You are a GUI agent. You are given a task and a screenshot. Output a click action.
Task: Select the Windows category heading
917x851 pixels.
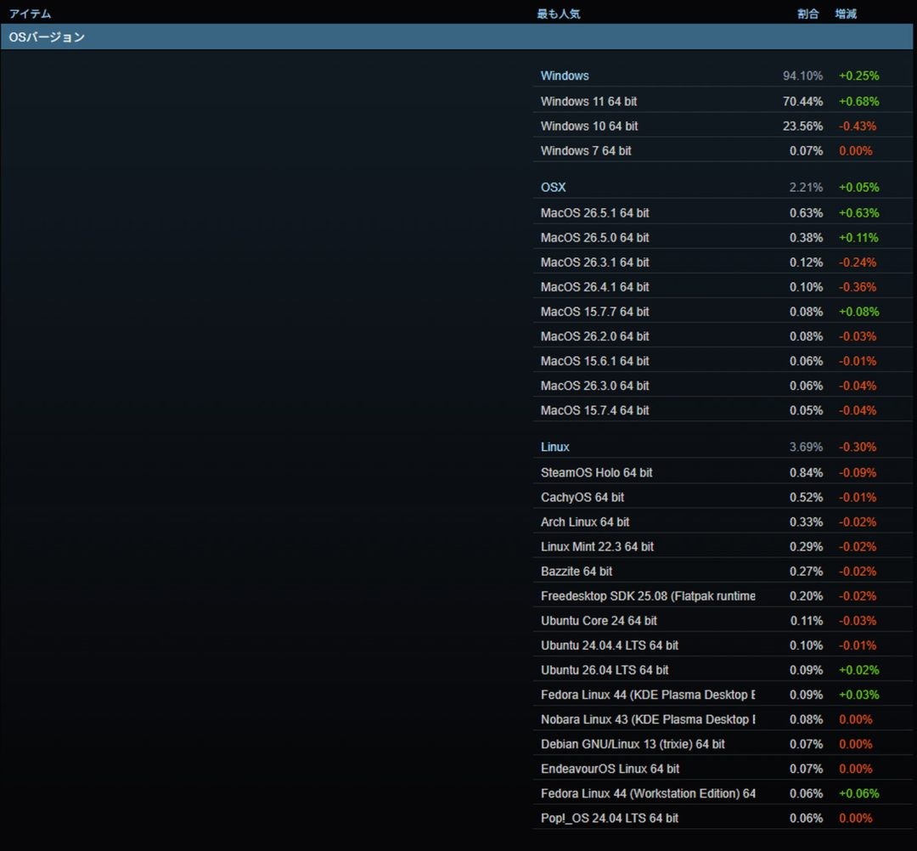(565, 76)
